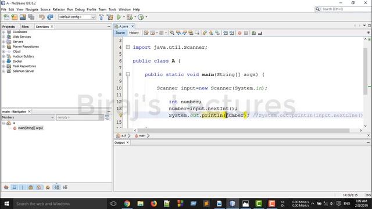The height and width of the screenshot is (209, 372).
Task: Click the editor Find Selection magnifier icon
Action: pyautogui.click(x=172, y=33)
